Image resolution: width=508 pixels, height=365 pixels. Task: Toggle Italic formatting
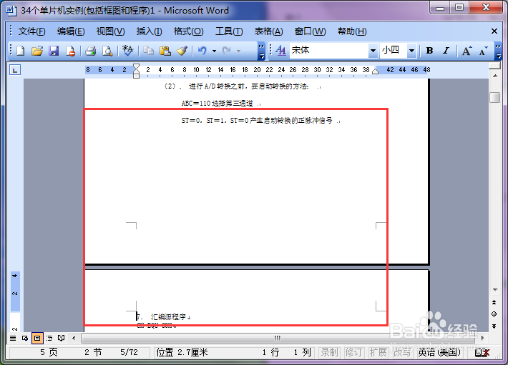[x=446, y=51]
